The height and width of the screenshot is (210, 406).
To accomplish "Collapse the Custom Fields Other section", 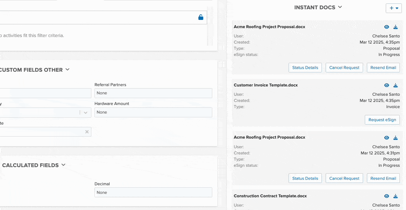I will [67, 69].
